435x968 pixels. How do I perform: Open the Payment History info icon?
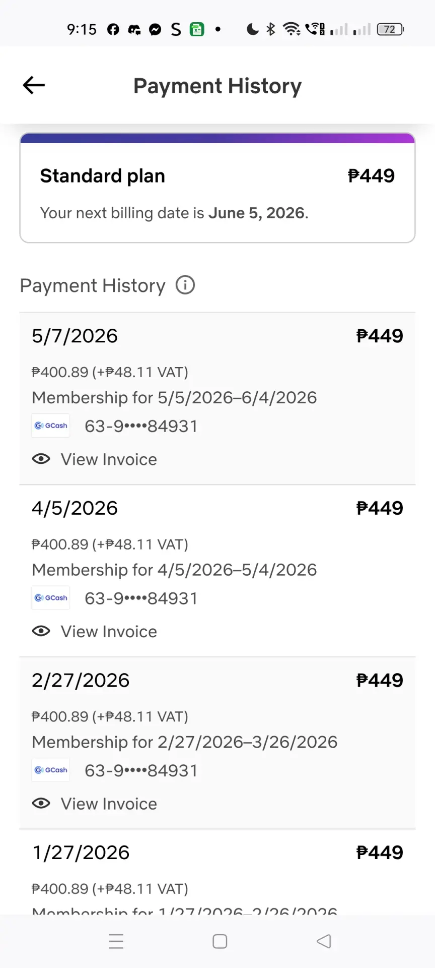point(185,285)
